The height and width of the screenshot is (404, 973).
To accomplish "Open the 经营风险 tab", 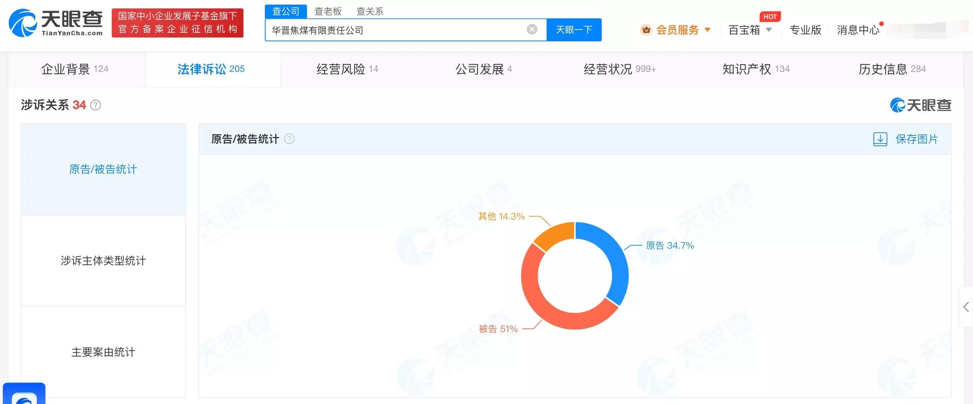I will click(x=347, y=69).
